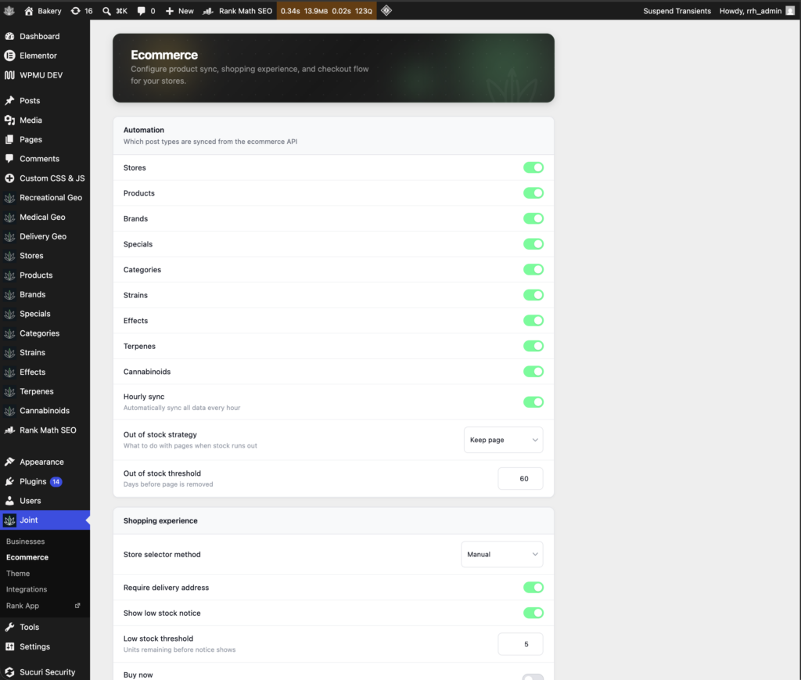Click the Plugins plug icon
Viewport: 801px width, 680px height.
point(9,481)
